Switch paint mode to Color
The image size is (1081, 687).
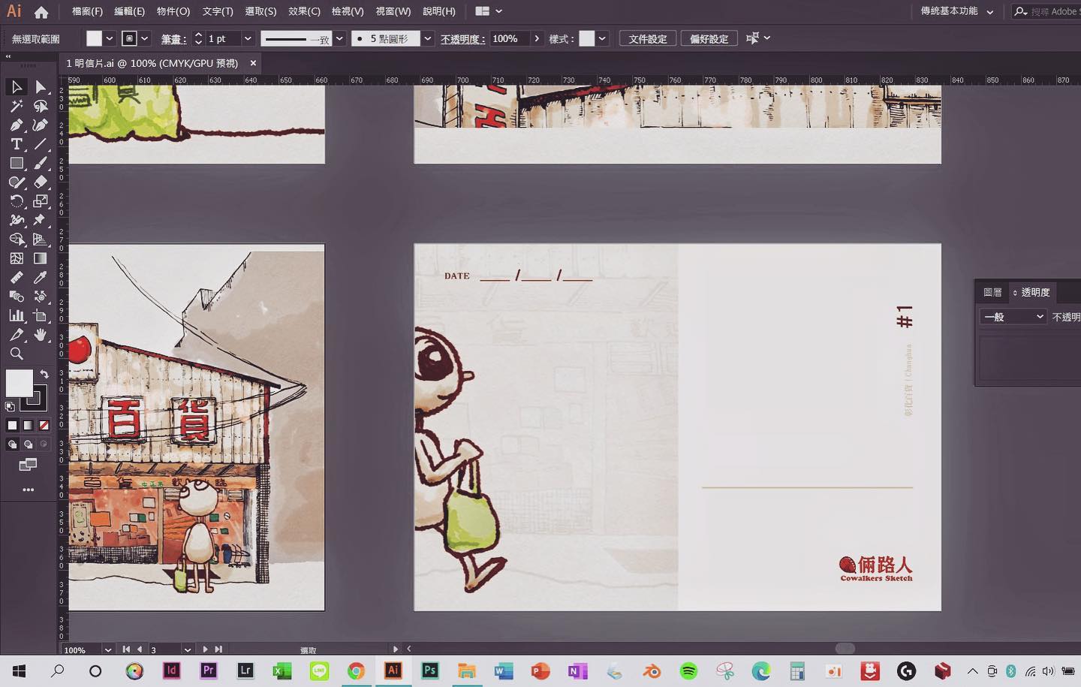tap(12, 425)
